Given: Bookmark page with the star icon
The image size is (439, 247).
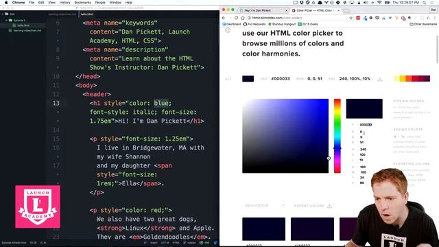Looking at the screenshot, I should coord(351,18).
